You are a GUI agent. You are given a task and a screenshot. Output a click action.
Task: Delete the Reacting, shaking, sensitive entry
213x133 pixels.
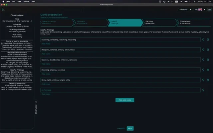(x=208, y=70)
